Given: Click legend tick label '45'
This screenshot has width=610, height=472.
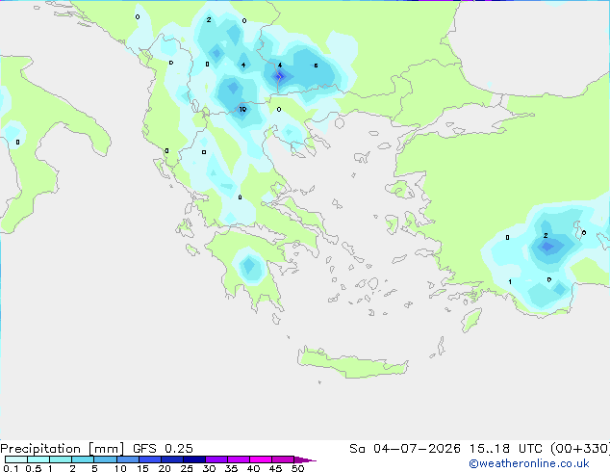Looking at the screenshot, I should 275,468.
